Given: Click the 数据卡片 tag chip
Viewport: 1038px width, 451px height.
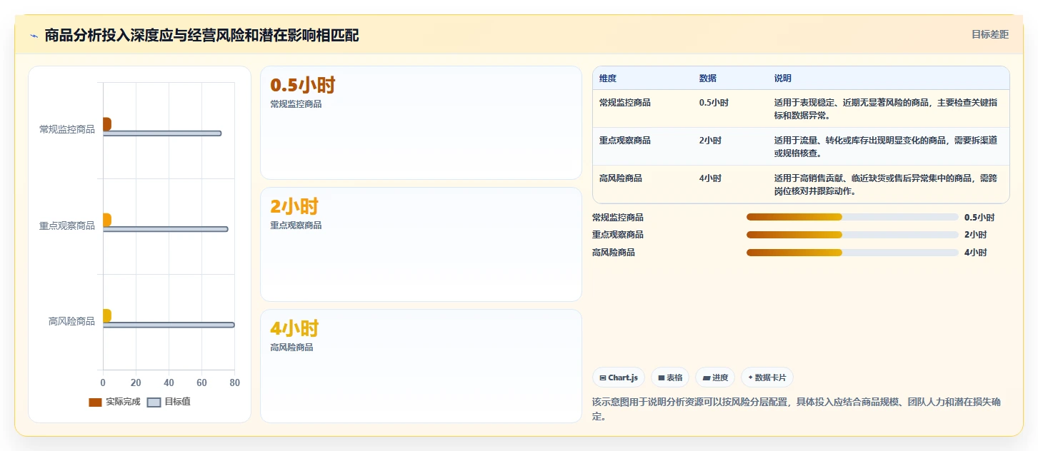Looking at the screenshot, I should (x=767, y=377).
